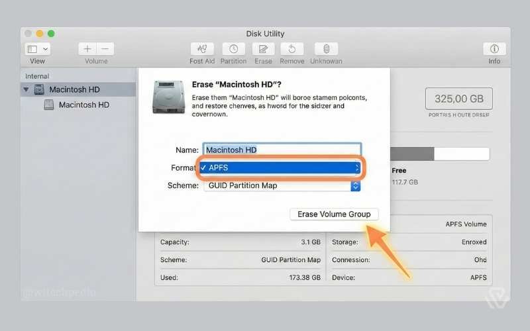Screen dimensions: 530x331
Task: Click the APFS Volume type text
Action: click(x=466, y=224)
